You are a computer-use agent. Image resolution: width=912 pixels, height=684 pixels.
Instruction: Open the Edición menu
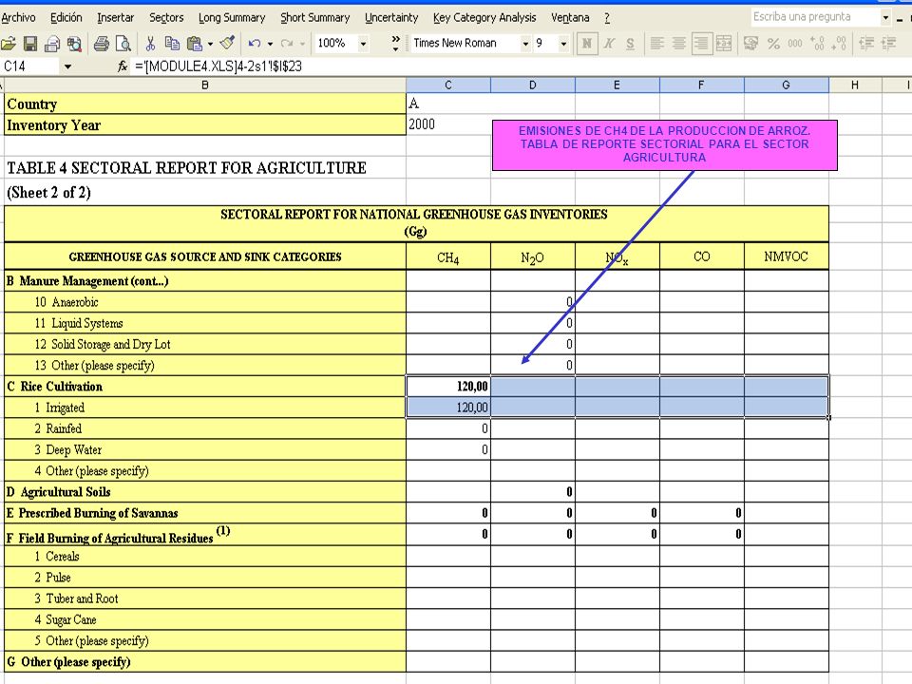pos(66,17)
